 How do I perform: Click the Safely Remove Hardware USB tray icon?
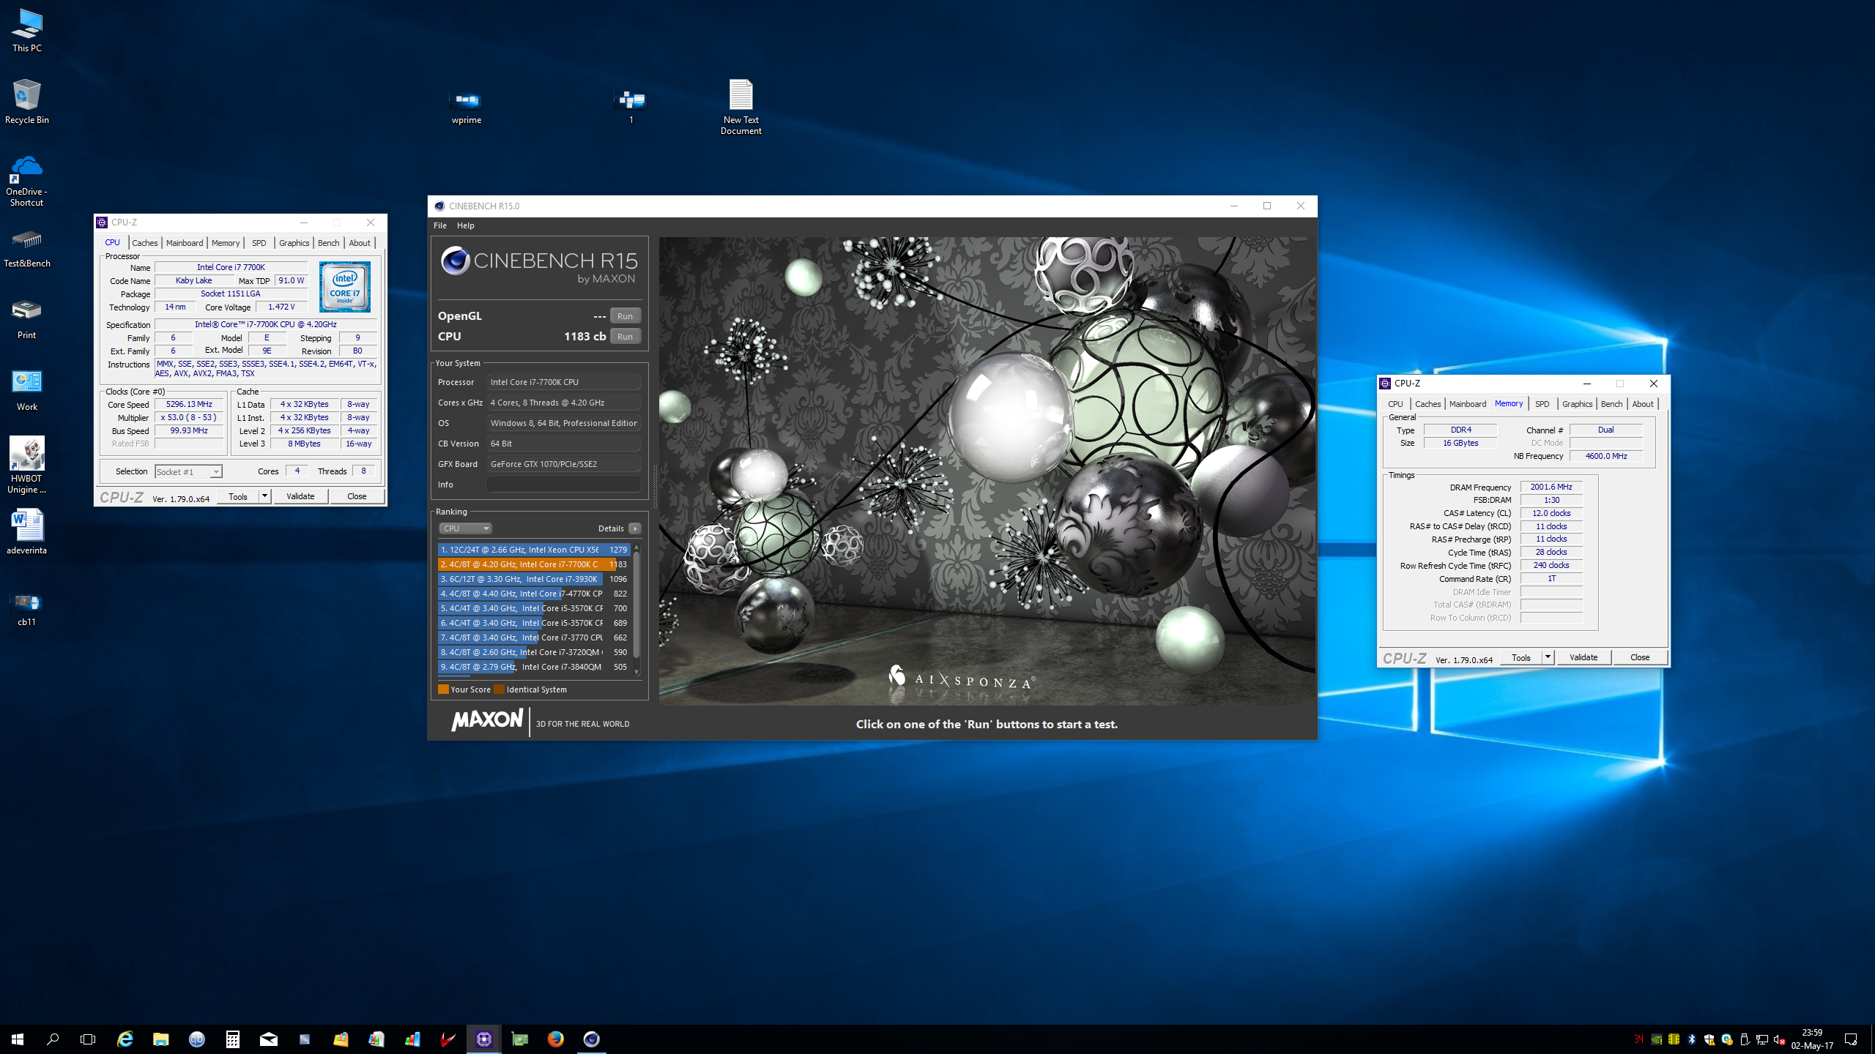click(1744, 1039)
